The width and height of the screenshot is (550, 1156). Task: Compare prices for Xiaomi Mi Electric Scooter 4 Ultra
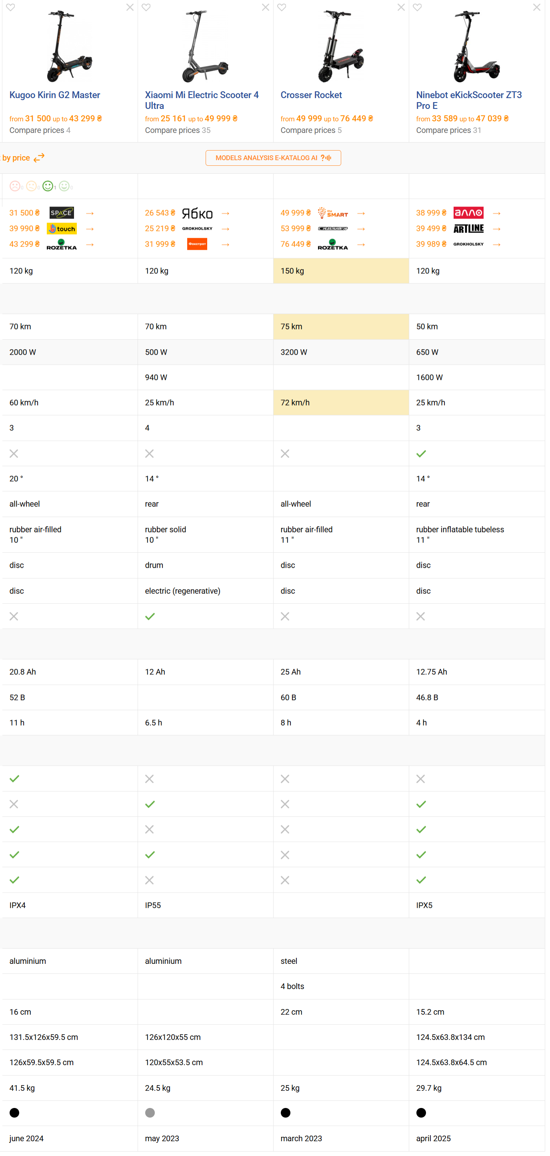tap(178, 130)
